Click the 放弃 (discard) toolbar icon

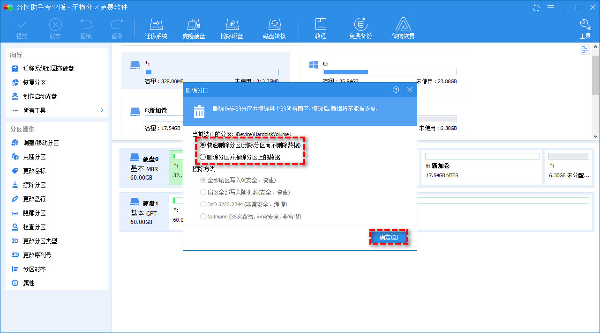(55, 29)
